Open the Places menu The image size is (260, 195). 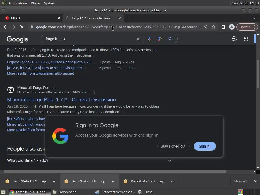click(36, 3)
